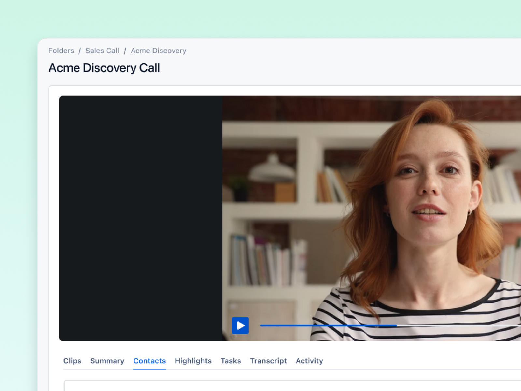Show the Transcript tab
The image size is (521, 391).
click(268, 361)
